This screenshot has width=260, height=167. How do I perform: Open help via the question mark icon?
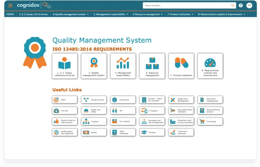point(241,5)
